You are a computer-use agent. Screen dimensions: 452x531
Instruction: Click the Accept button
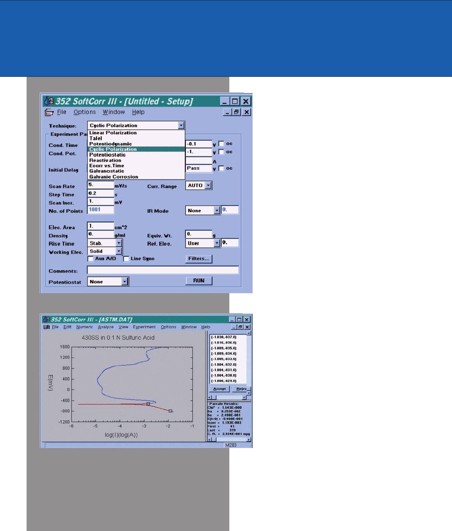219,389
